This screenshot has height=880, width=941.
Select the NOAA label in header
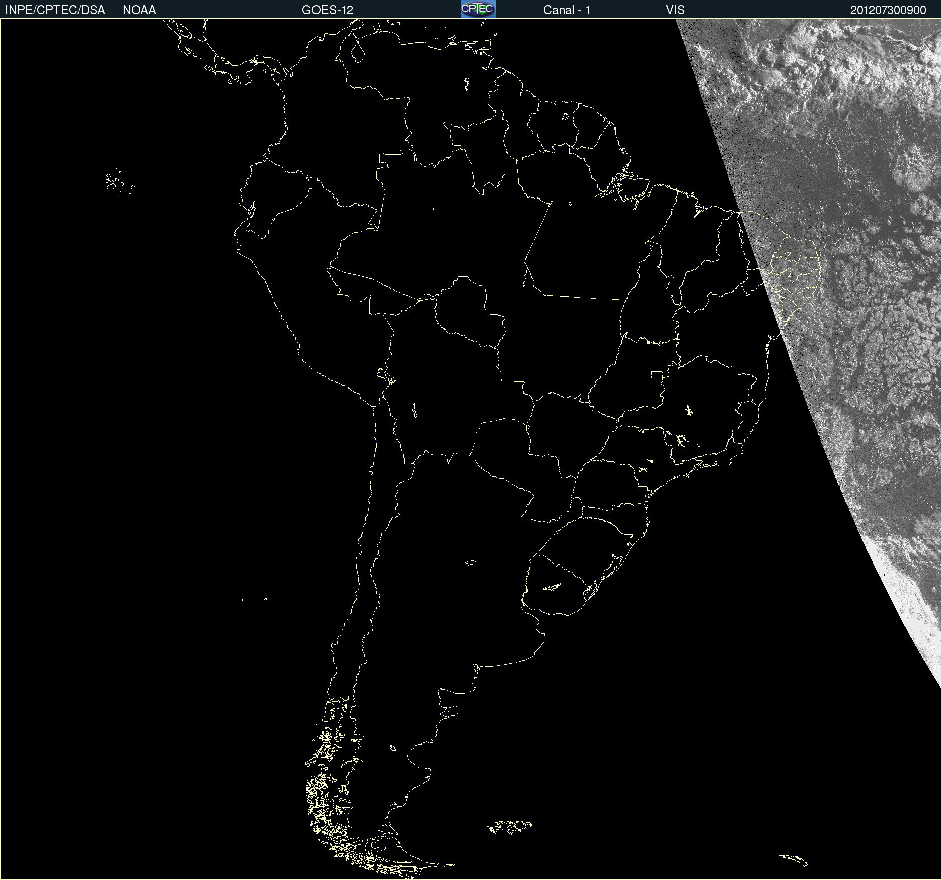pyautogui.click(x=139, y=10)
